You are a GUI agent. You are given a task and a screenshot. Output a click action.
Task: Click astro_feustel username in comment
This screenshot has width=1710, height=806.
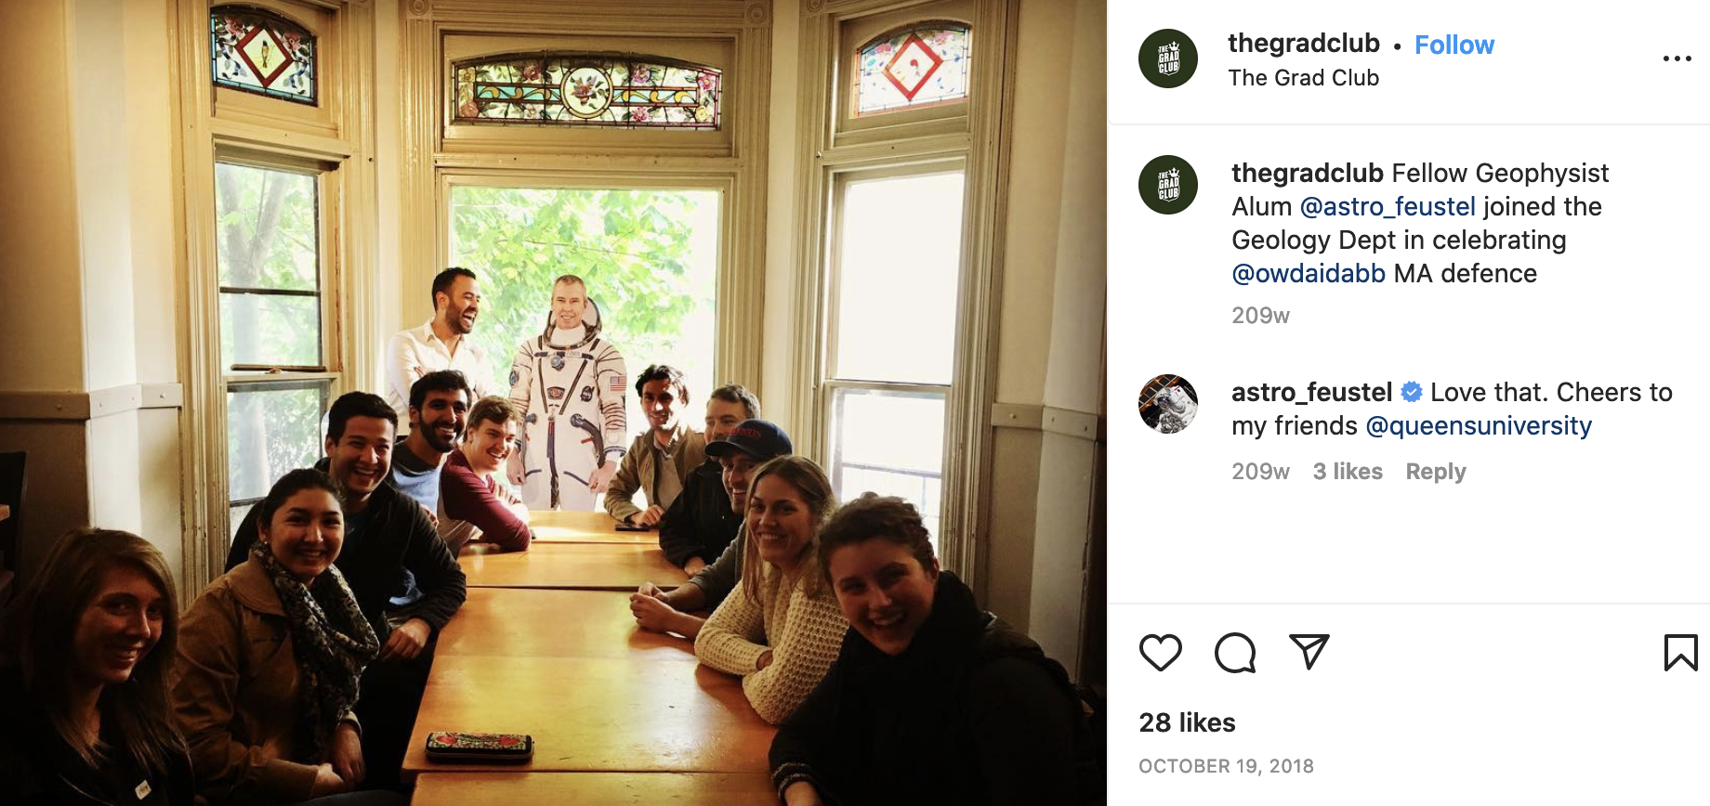1311,392
